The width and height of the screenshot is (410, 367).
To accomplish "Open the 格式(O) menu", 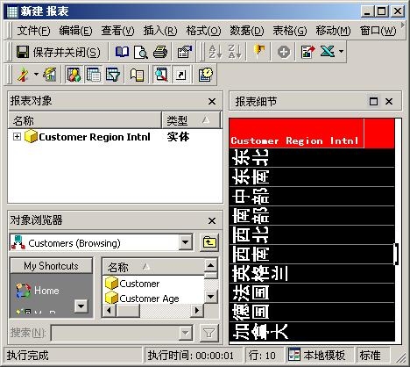I will click(x=203, y=31).
